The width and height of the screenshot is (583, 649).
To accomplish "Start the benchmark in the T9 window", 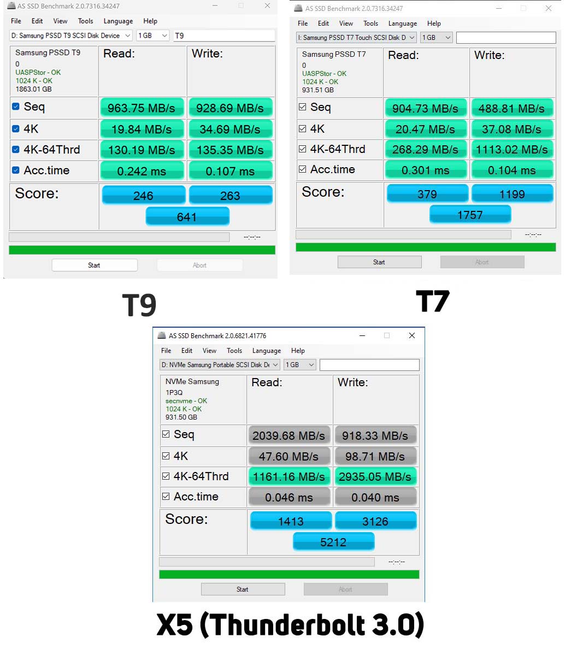I will [x=95, y=265].
